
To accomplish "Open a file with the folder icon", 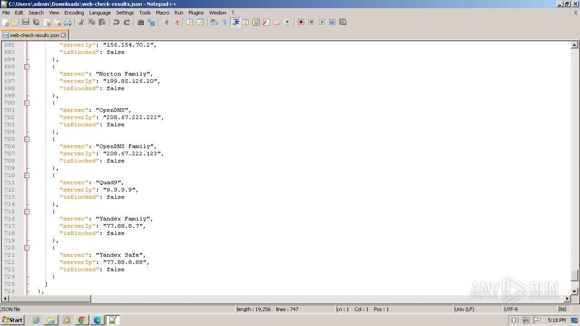I will coord(15,22).
